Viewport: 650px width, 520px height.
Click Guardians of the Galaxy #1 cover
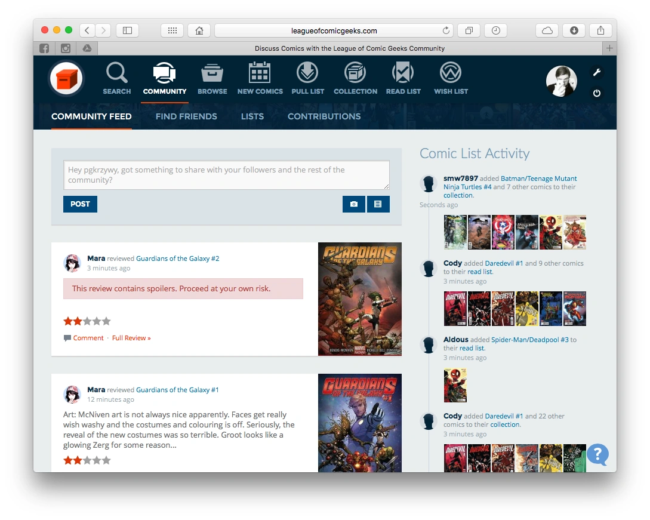(360, 423)
